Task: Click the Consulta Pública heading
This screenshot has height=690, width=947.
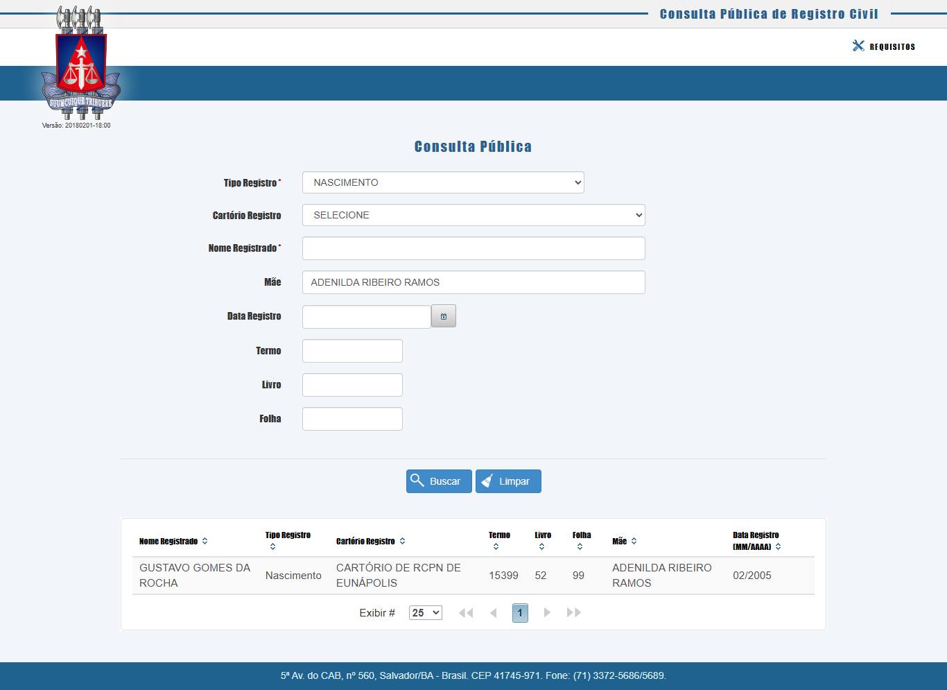Action: click(473, 146)
